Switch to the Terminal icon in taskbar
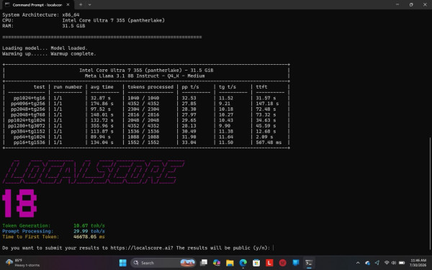Screen dimensions: 432x270 309,263
